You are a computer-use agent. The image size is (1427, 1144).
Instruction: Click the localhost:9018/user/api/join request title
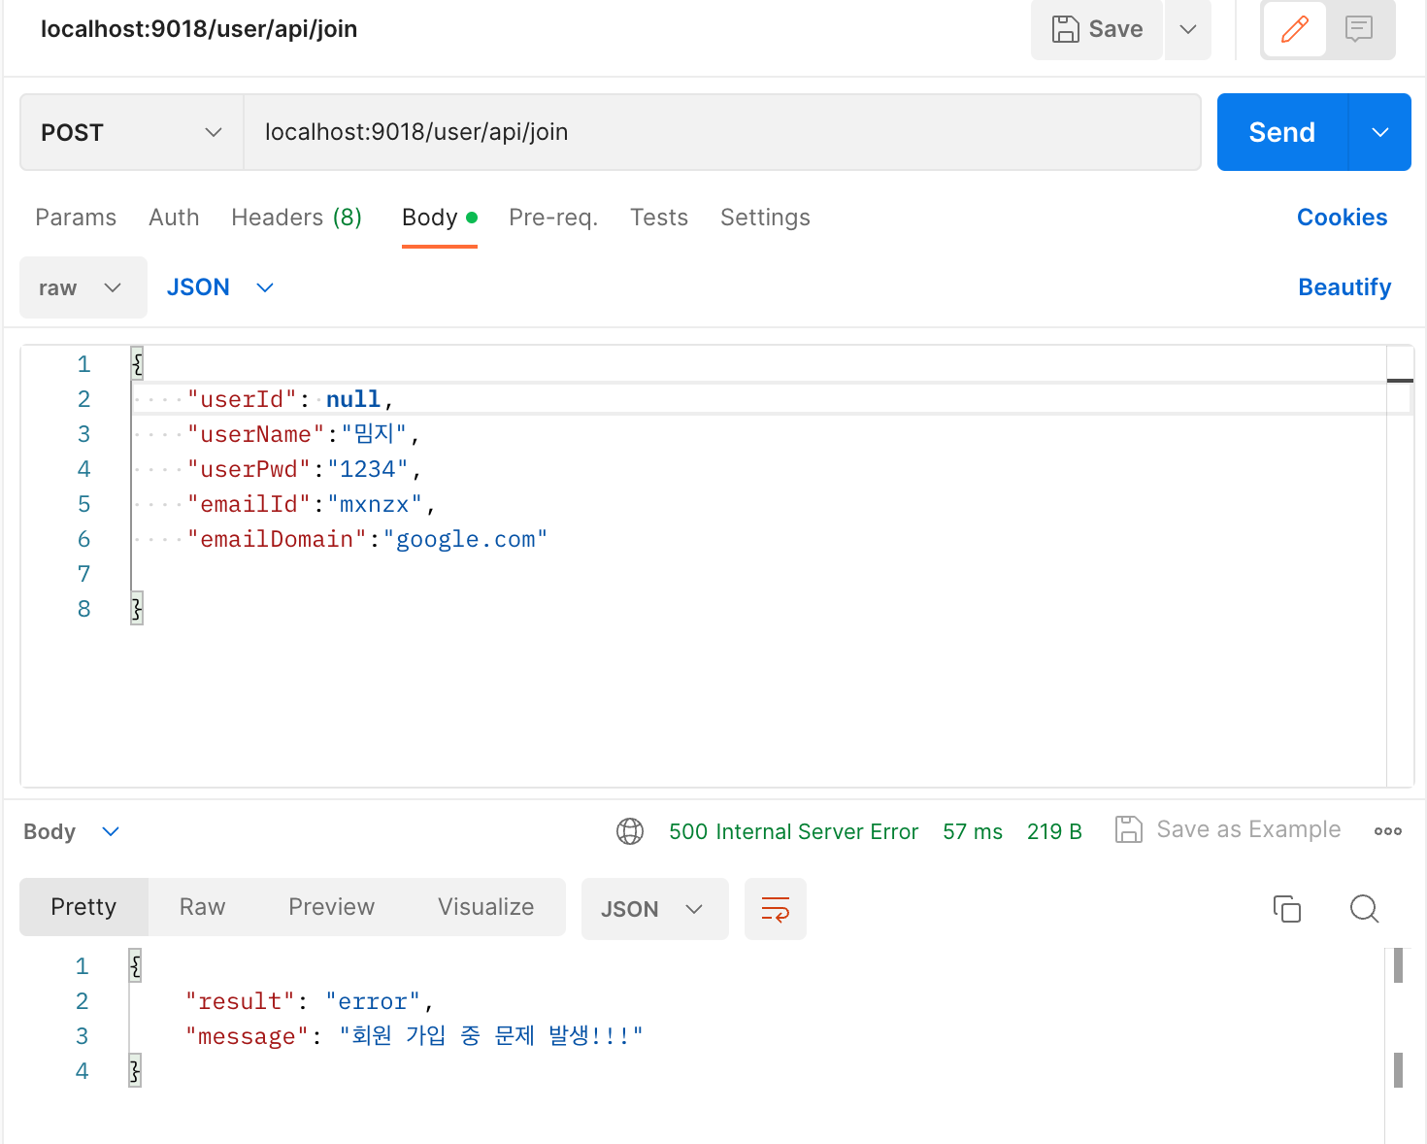[199, 29]
